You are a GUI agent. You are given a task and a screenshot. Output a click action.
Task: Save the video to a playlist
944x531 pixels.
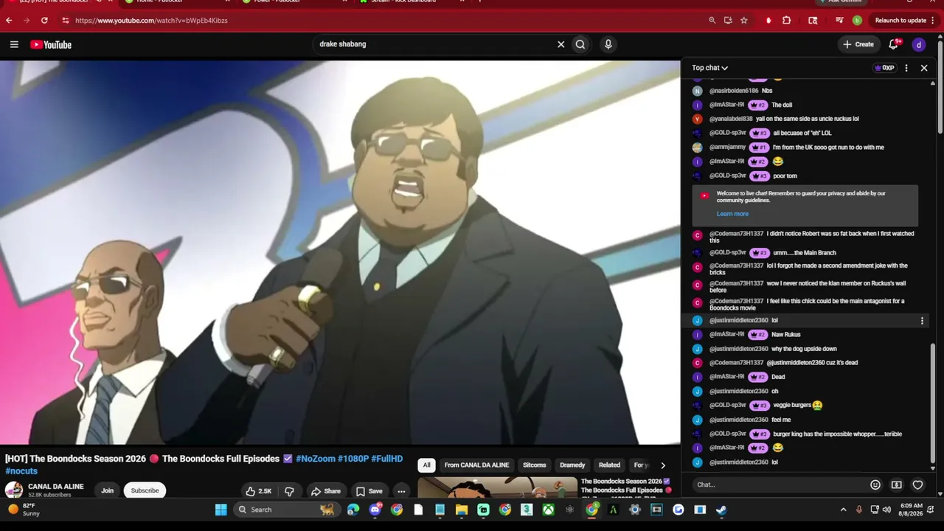click(369, 491)
